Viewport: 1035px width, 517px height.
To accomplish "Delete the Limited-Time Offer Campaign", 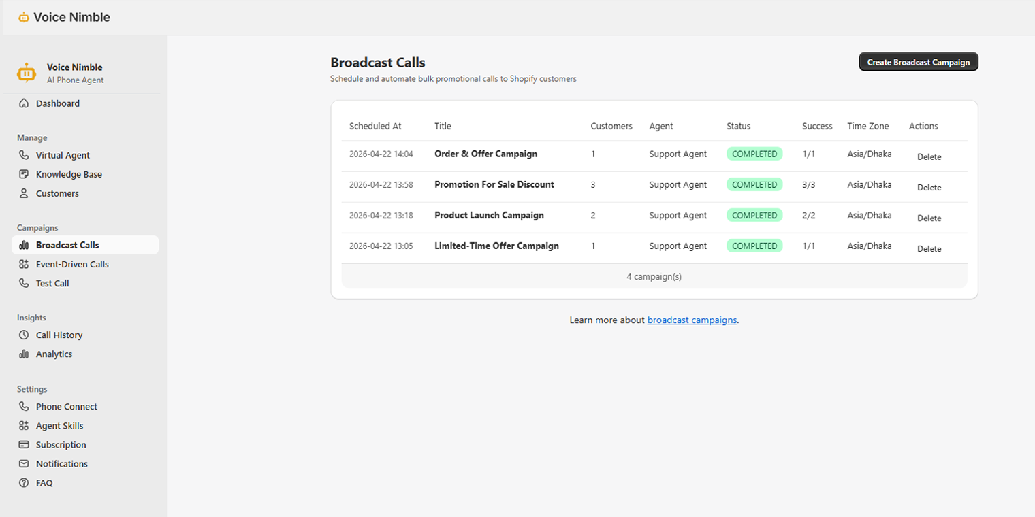I will click(x=929, y=248).
